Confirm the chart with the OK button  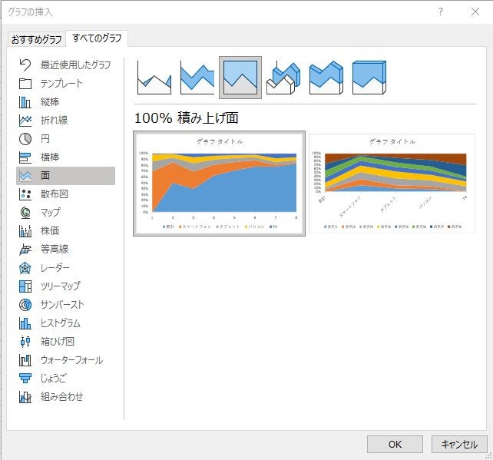pyautogui.click(x=395, y=445)
